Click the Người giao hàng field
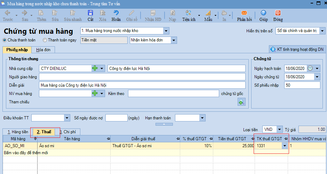327x174 pixels. 142,77
